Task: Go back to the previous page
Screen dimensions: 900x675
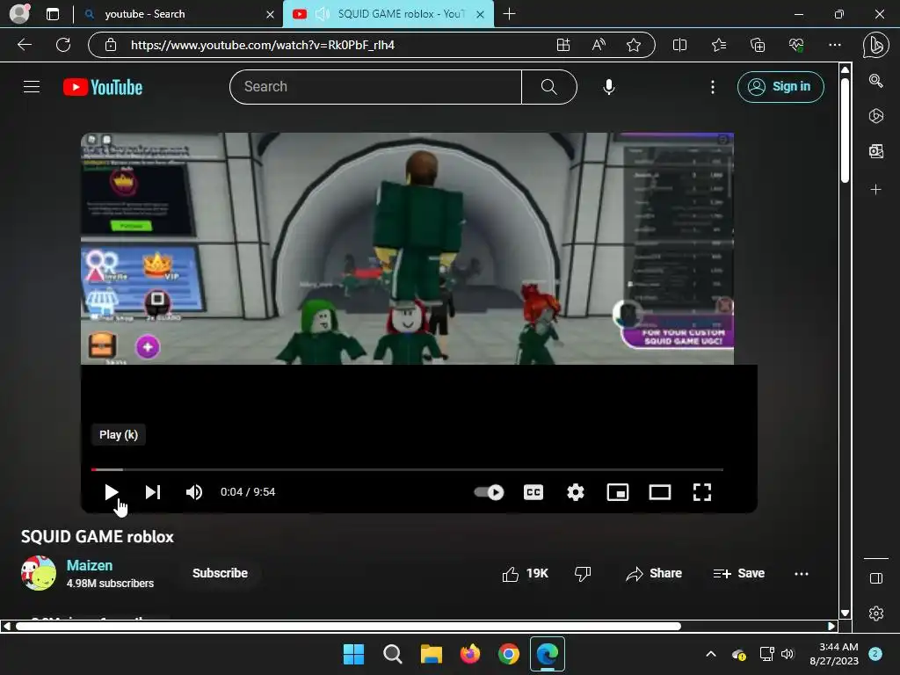Action: click(25, 45)
